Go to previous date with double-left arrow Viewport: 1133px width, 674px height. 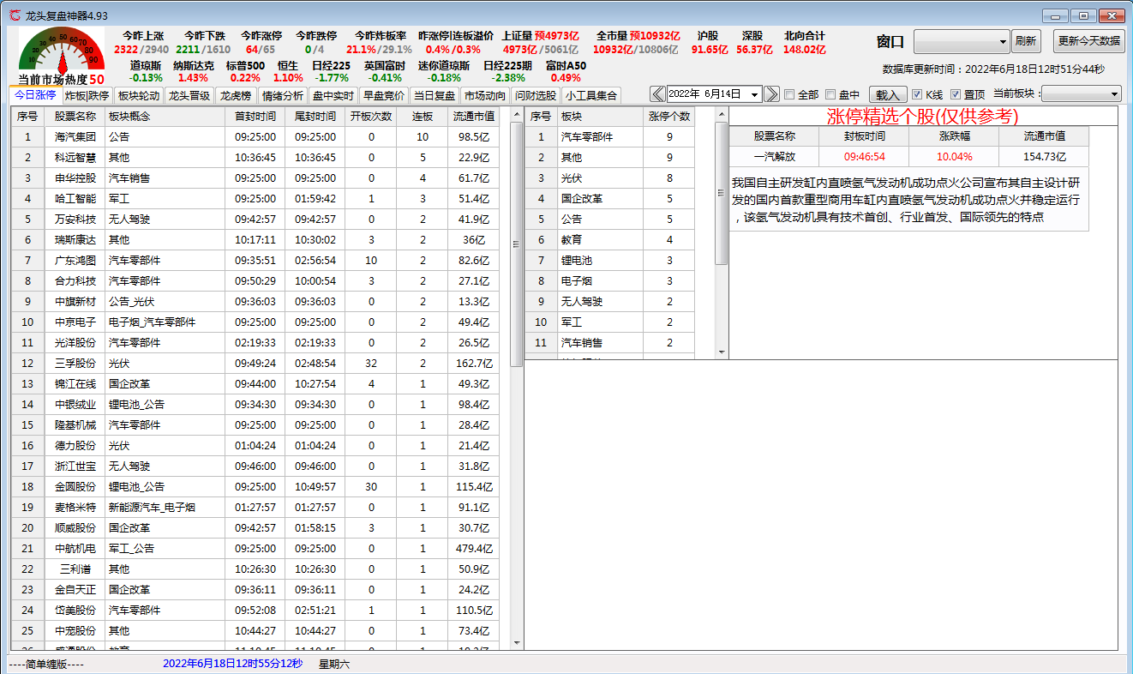(657, 94)
